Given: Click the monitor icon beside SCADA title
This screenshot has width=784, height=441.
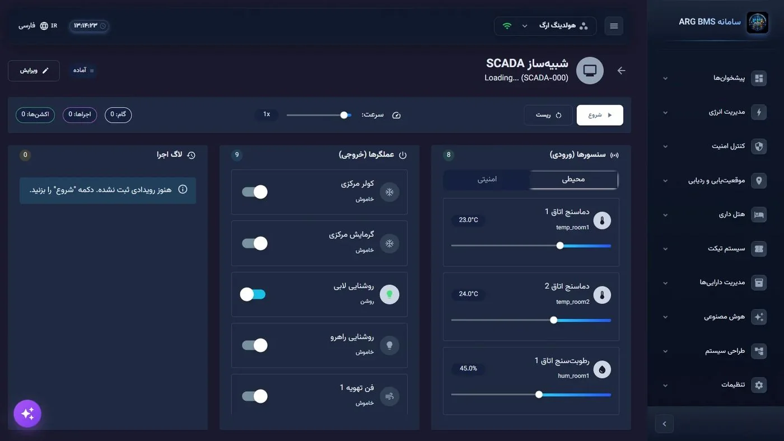Looking at the screenshot, I should [590, 71].
